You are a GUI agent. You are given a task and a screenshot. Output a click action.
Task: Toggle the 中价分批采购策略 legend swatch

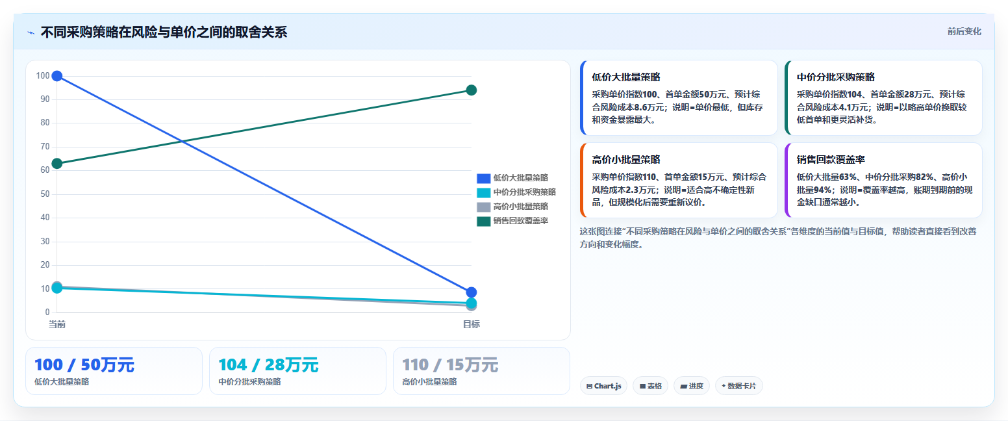pos(483,192)
